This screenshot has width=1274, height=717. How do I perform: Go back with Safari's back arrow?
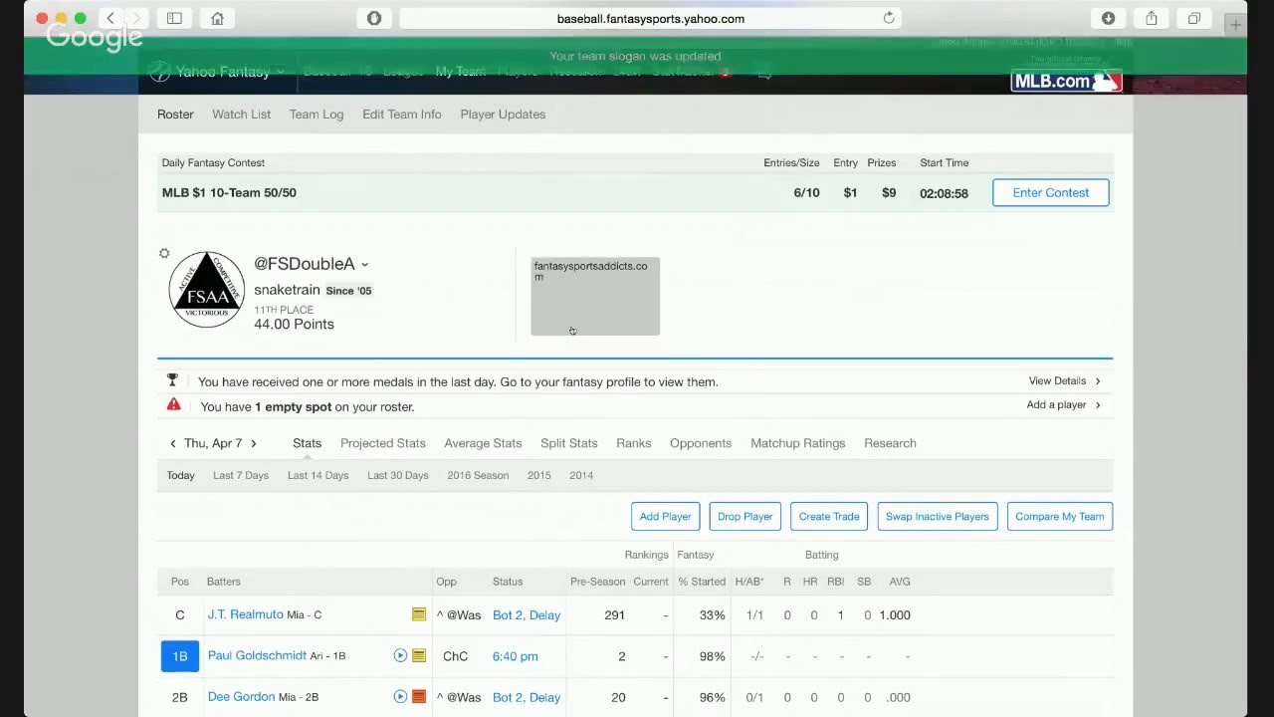[x=111, y=18]
